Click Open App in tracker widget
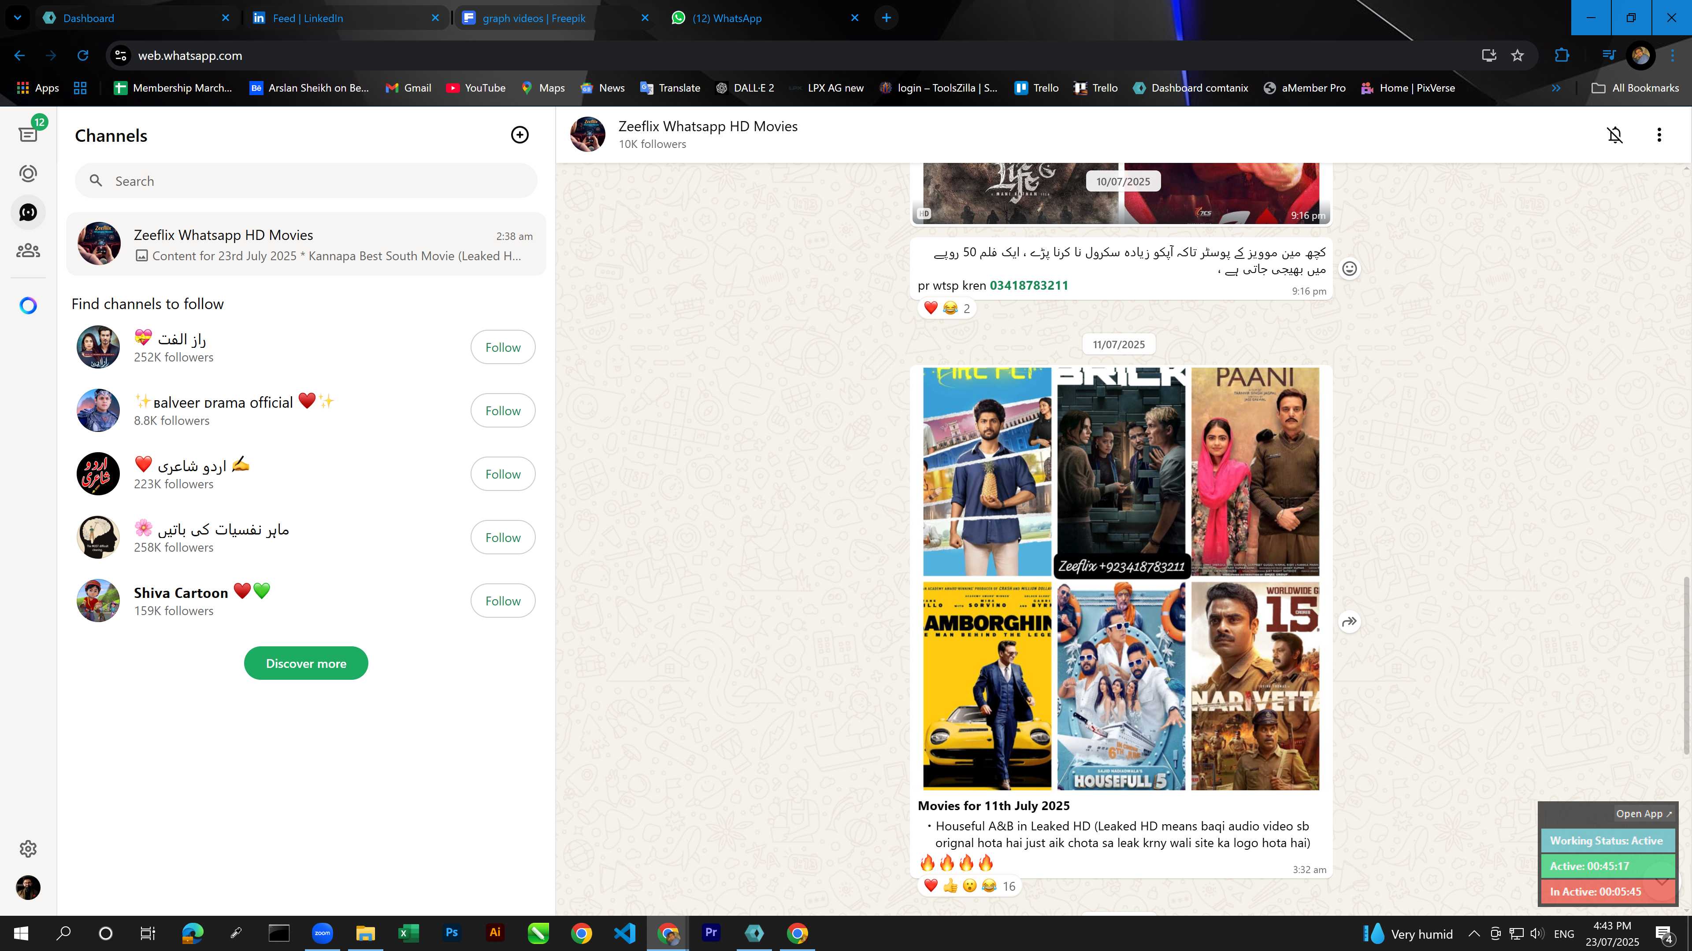Screen dimensions: 1692x951 (x=1644, y=813)
